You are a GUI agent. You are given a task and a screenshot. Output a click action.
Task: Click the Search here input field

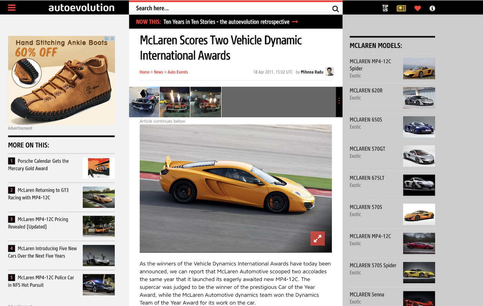(231, 8)
